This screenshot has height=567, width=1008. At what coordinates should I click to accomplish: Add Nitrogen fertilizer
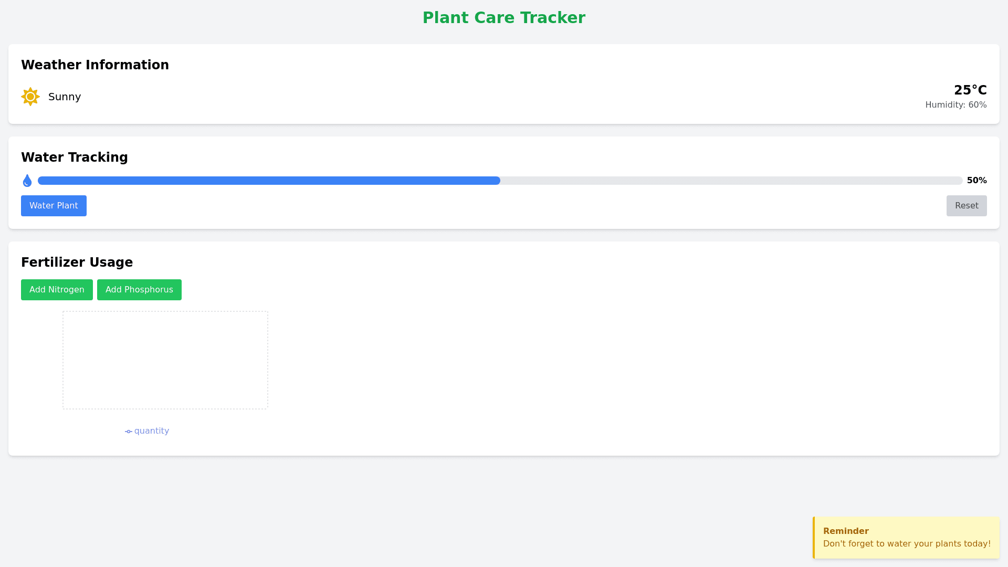point(57,290)
